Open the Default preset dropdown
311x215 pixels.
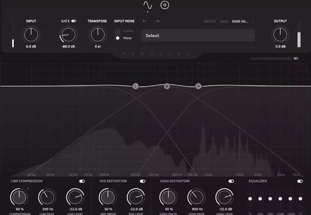[x=198, y=35]
